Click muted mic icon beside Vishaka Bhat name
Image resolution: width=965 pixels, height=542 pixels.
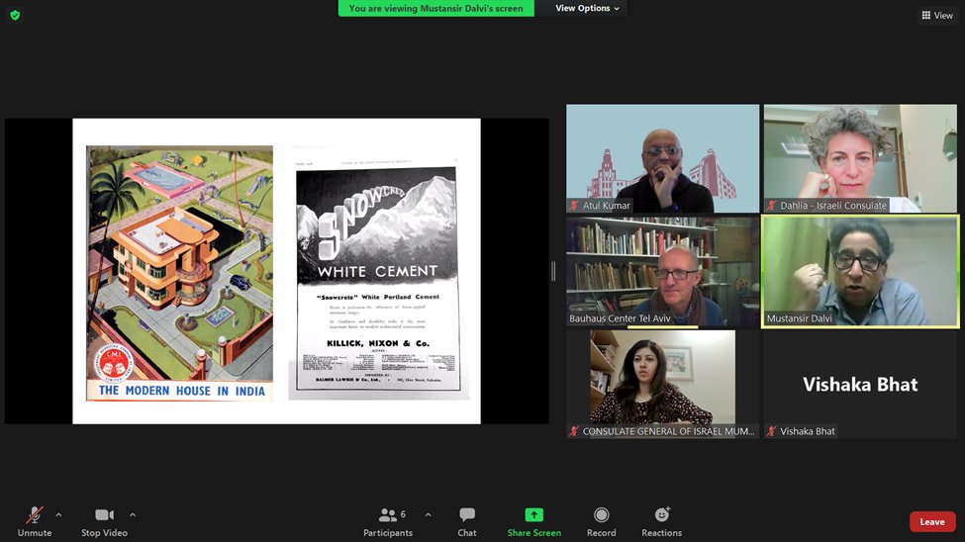coord(772,431)
